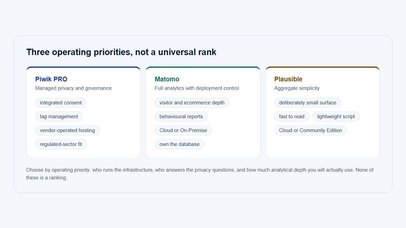Select the vendor-operated hosting chip
The width and height of the screenshot is (406, 228).
pyautogui.click(x=67, y=130)
